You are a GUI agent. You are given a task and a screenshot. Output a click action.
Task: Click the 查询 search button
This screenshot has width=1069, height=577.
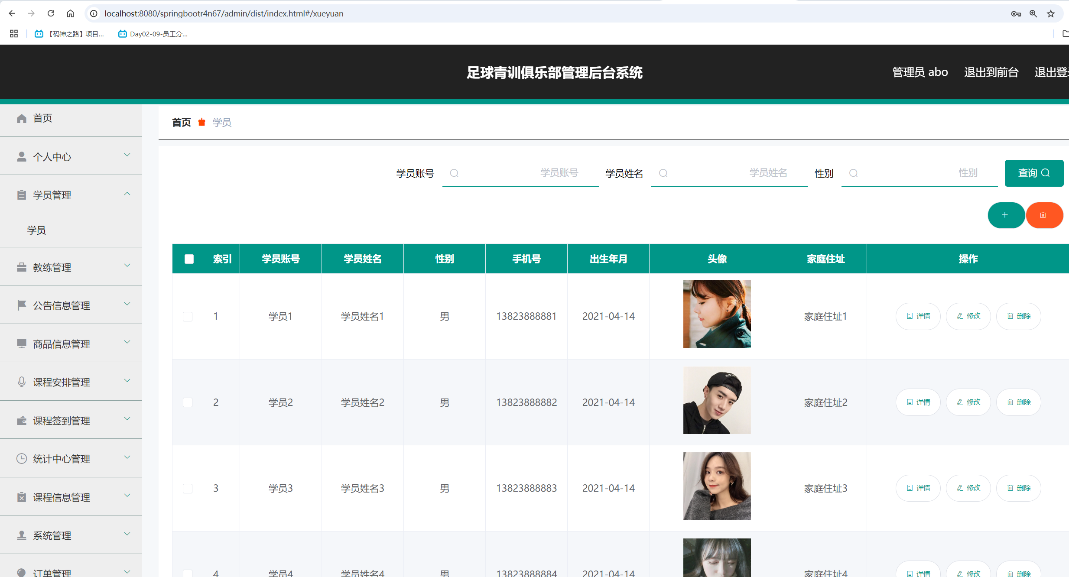tap(1034, 173)
